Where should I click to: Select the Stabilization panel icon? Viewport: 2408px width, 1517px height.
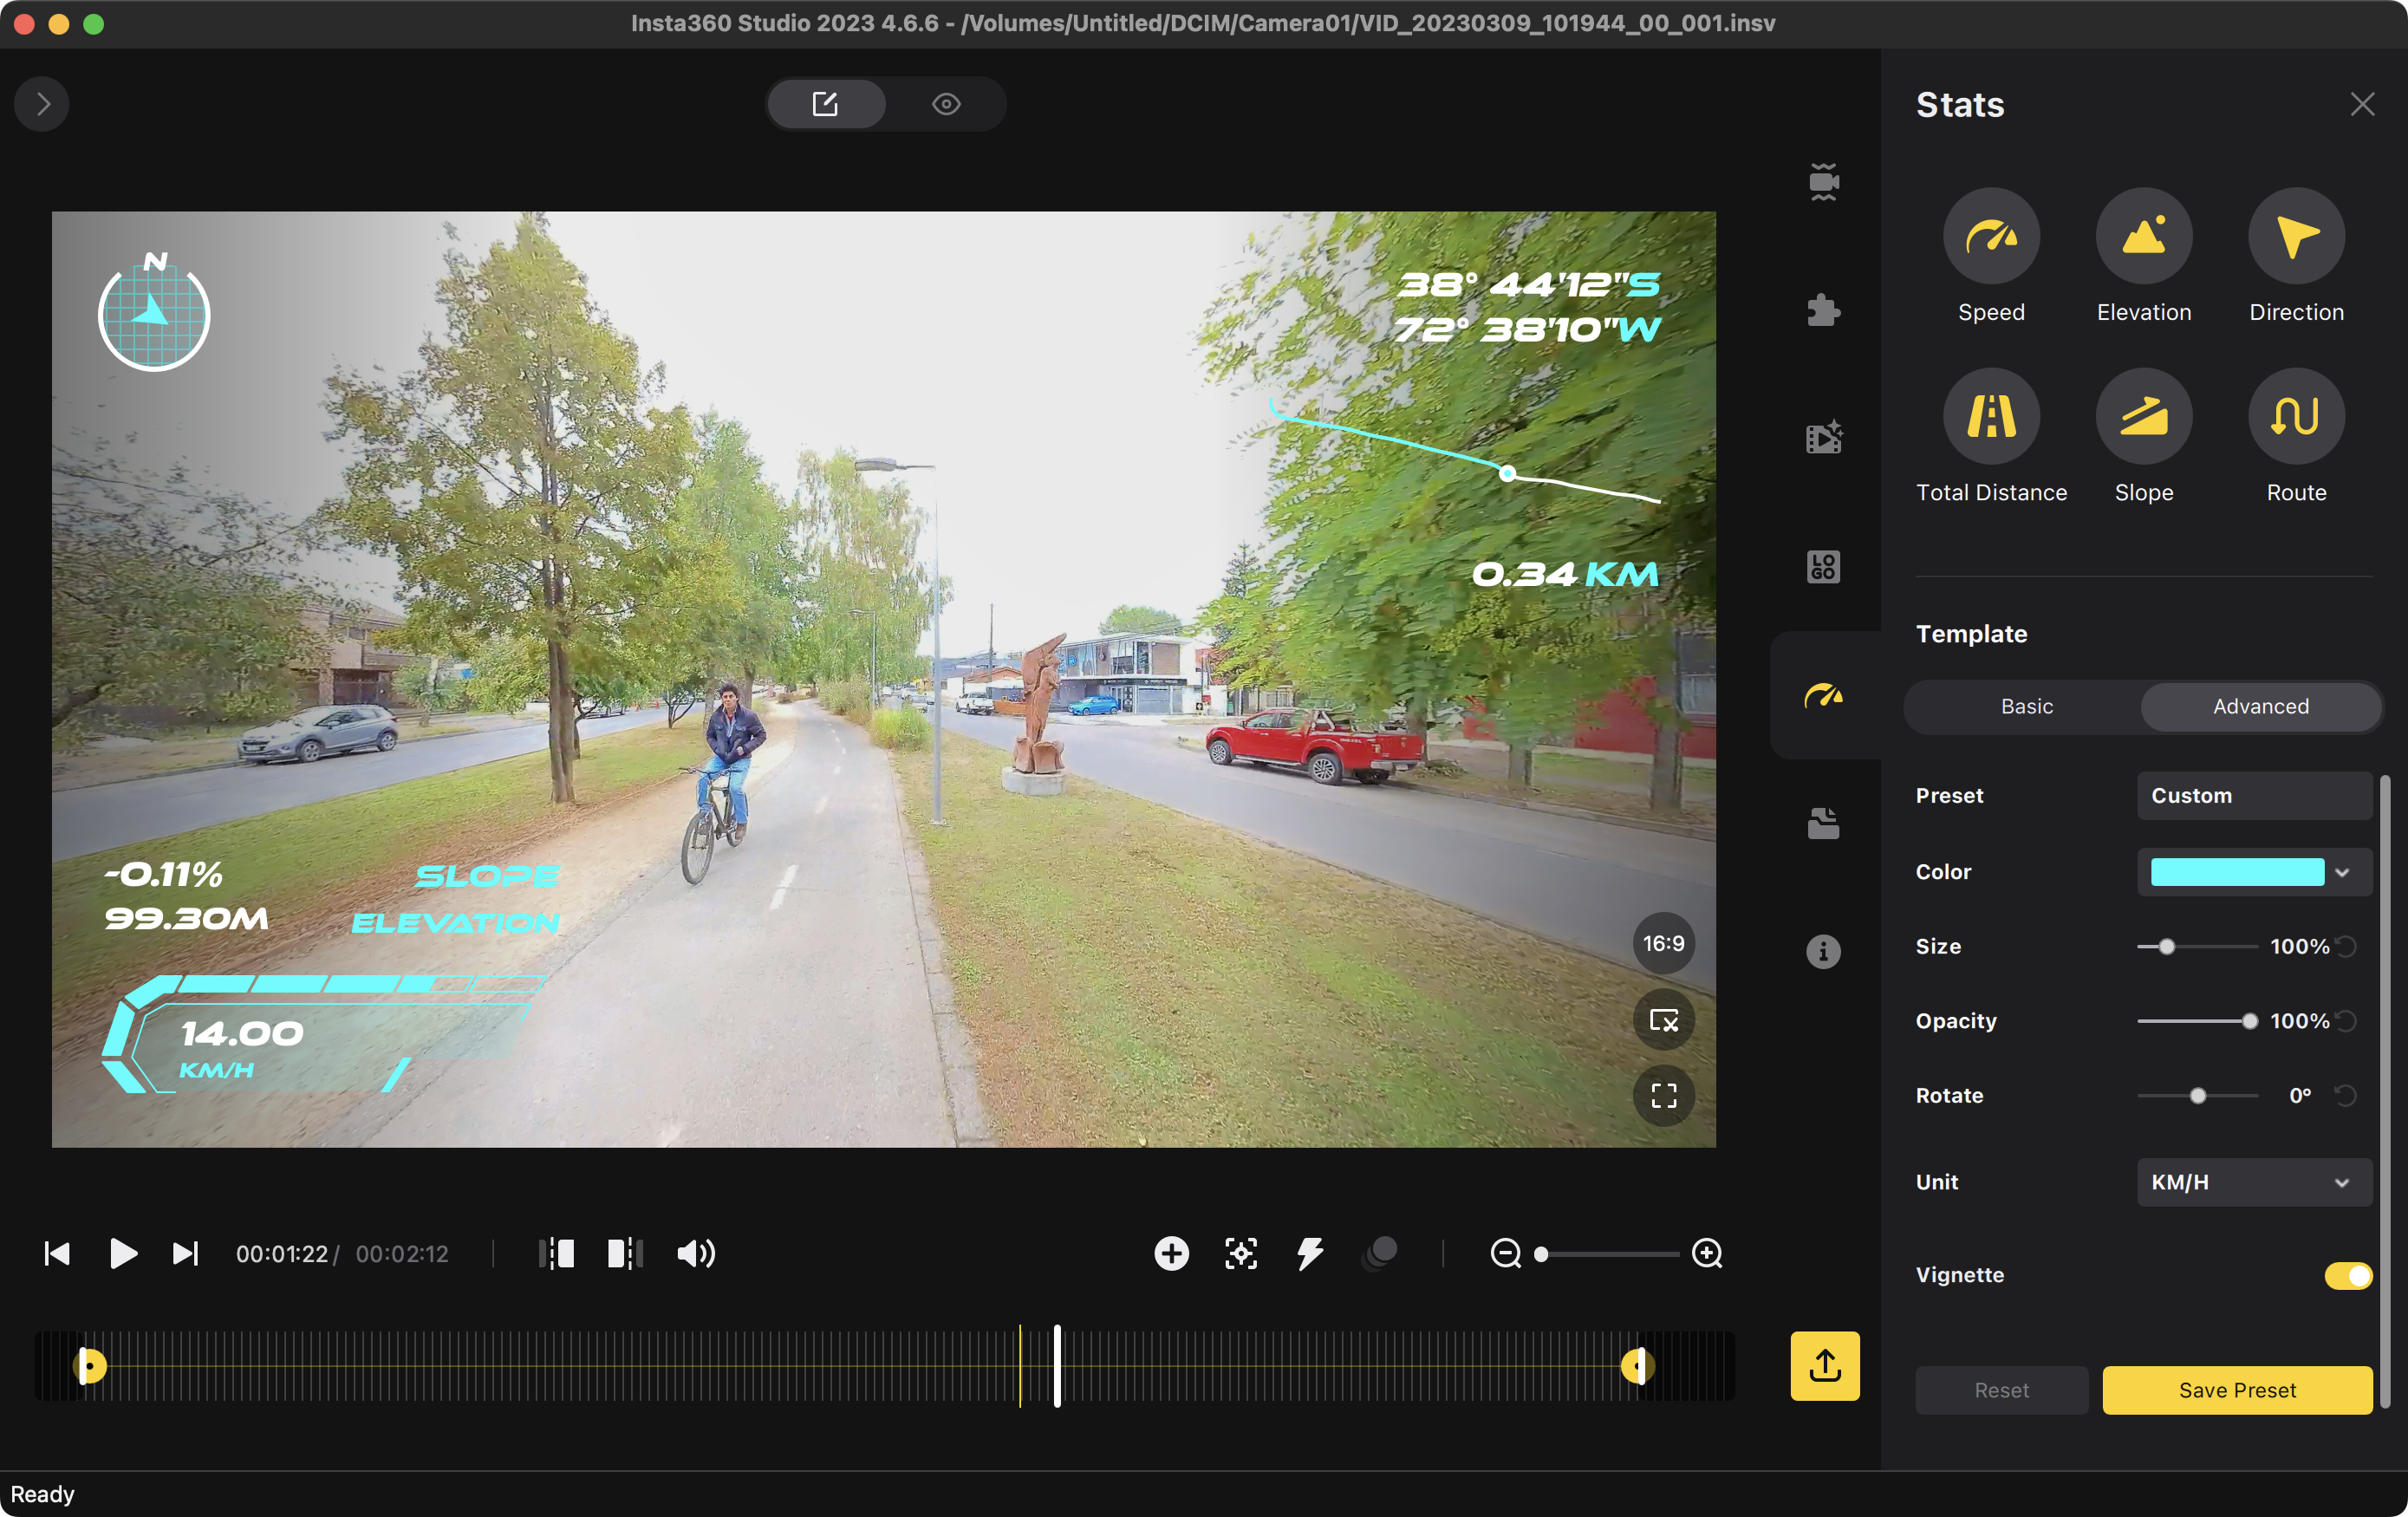(x=1823, y=181)
